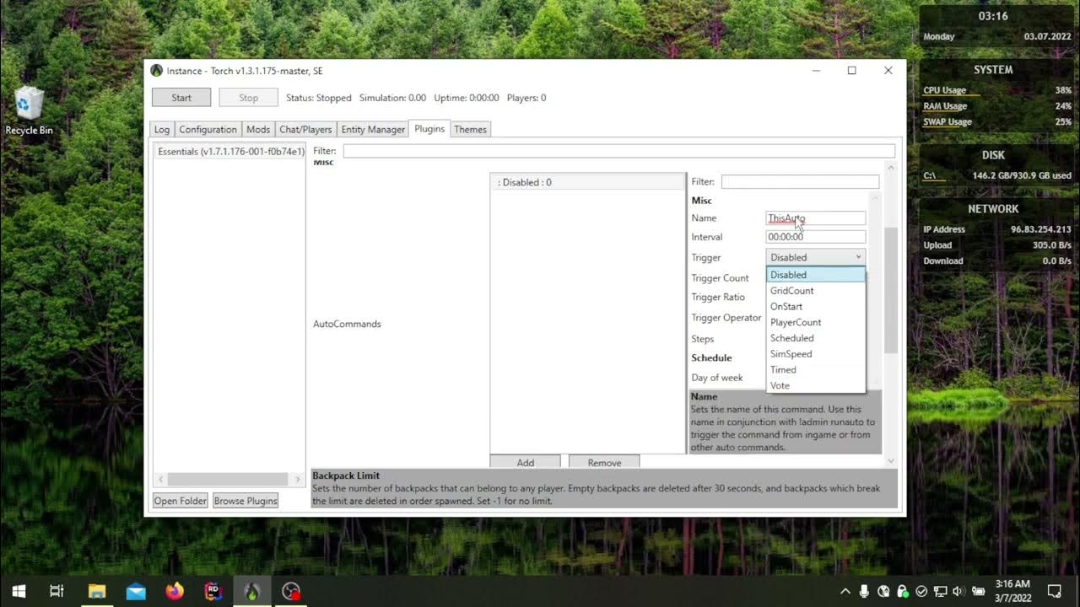This screenshot has height=607, width=1080.
Task: Click Add auto command button
Action: click(x=526, y=462)
